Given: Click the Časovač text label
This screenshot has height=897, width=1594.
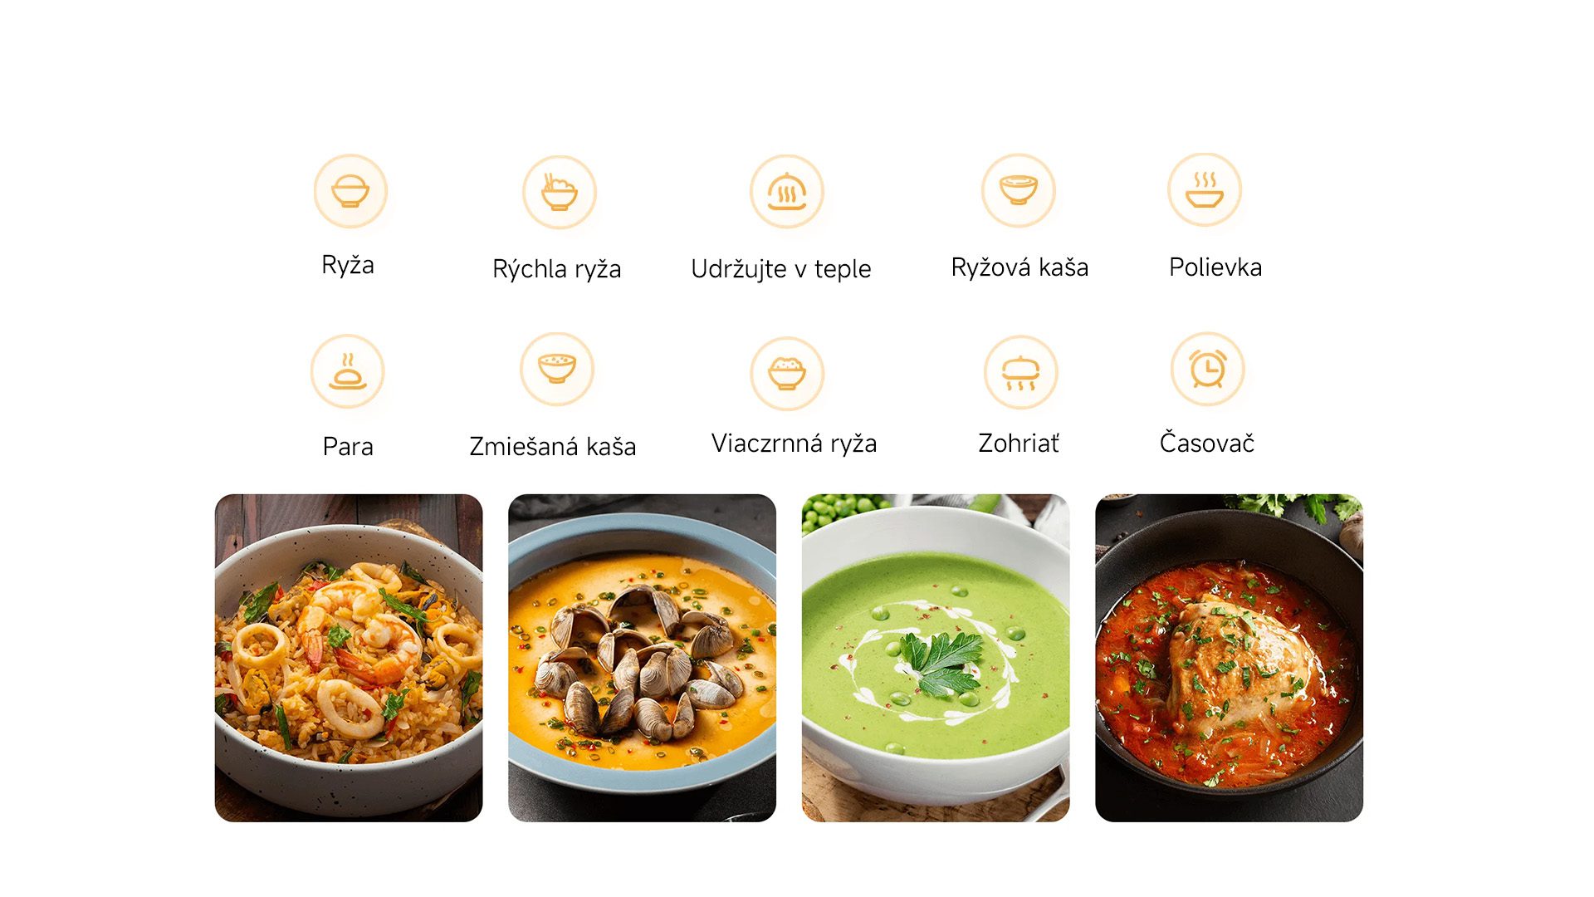Looking at the screenshot, I should pyautogui.click(x=1207, y=442).
